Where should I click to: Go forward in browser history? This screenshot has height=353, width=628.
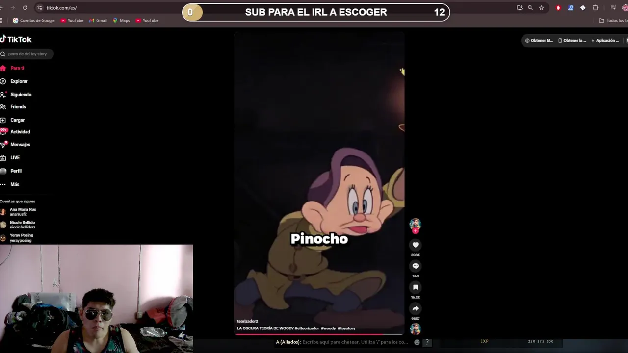tap(12, 8)
